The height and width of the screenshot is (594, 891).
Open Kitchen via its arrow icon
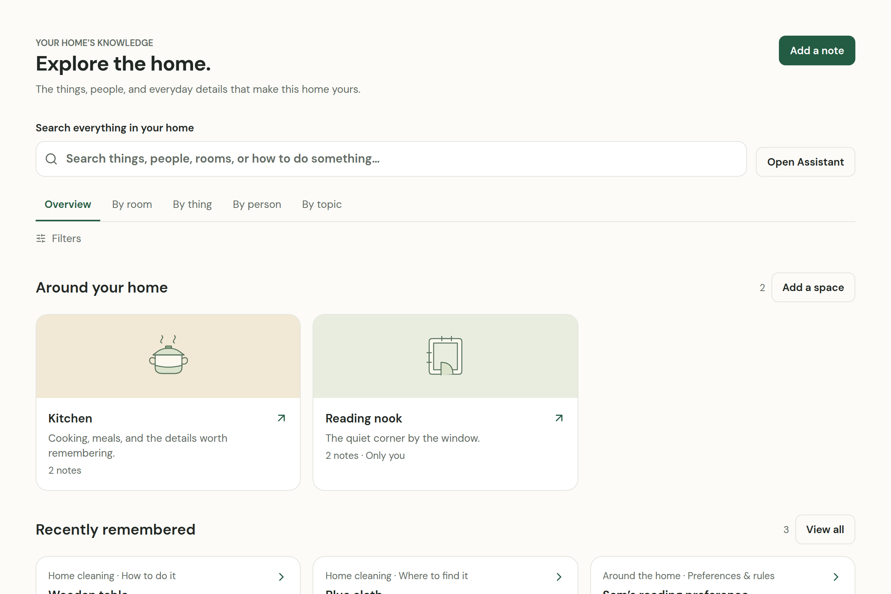click(x=281, y=418)
